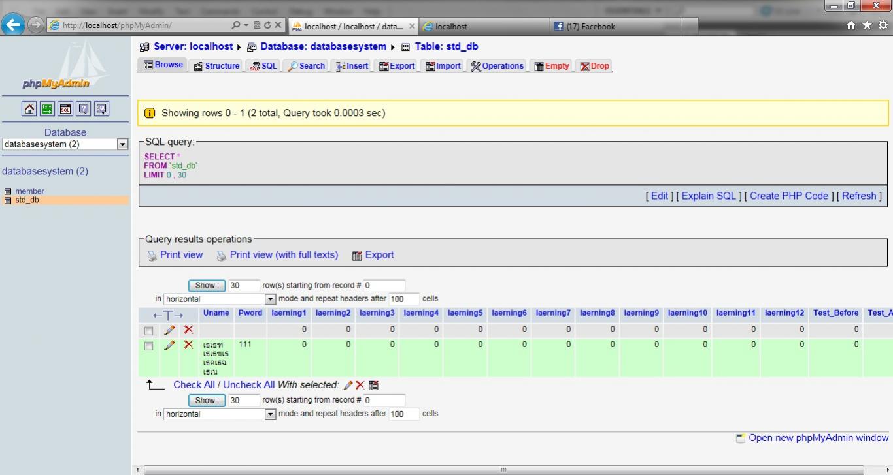Tick the checkbox of the first result row
This screenshot has height=475, width=893.
click(x=149, y=331)
